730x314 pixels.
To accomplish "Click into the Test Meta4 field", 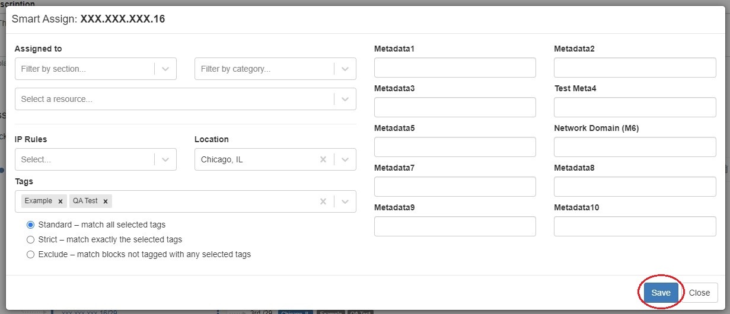I will click(635, 107).
